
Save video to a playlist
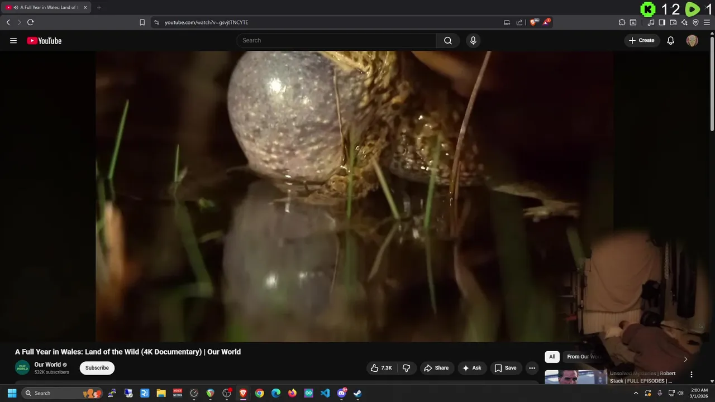click(x=506, y=368)
